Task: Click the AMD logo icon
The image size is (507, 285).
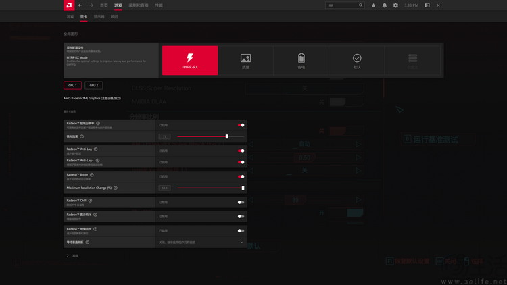Action: pos(69,5)
